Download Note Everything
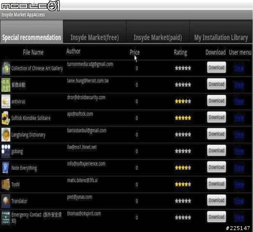The image size is (253, 232). coord(216,167)
